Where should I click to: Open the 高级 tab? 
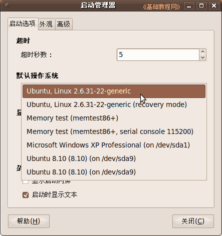(x=64, y=24)
